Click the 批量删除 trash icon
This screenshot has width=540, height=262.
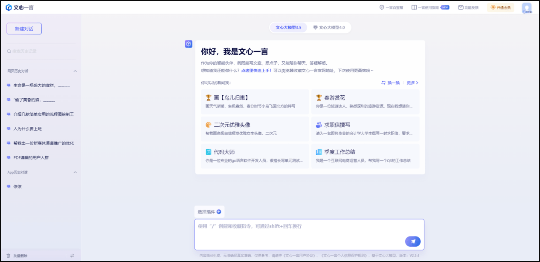[x=8, y=256]
